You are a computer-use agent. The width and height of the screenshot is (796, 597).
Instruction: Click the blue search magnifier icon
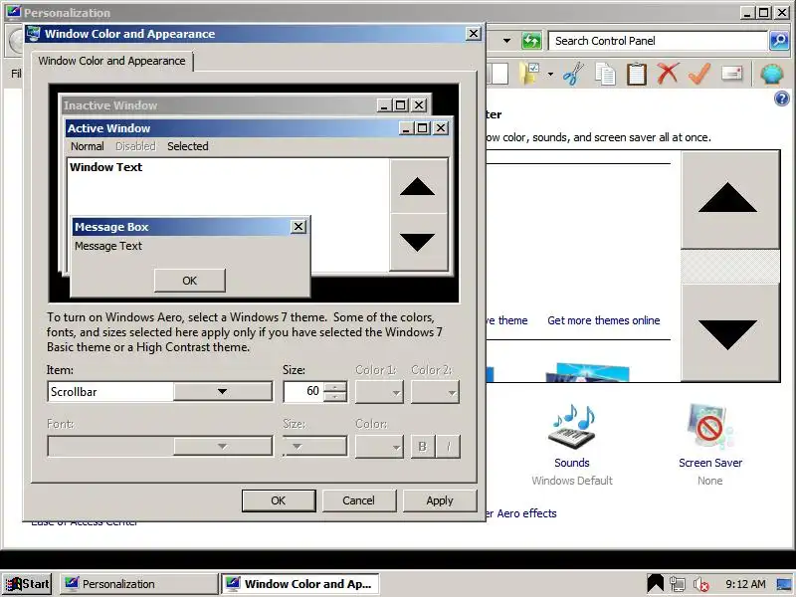pyautogui.click(x=779, y=41)
